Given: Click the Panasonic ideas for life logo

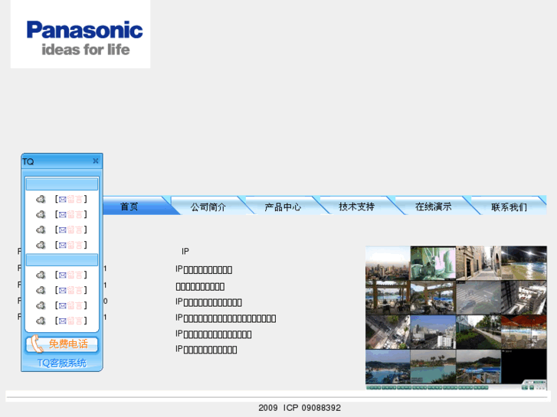Looking at the screenshot, I should click(80, 34).
